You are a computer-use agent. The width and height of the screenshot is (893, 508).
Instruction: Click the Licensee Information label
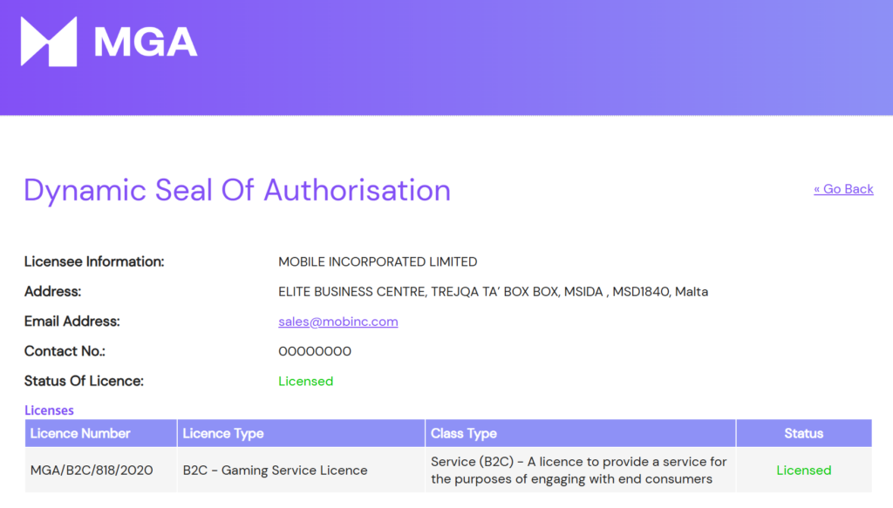pyautogui.click(x=94, y=261)
